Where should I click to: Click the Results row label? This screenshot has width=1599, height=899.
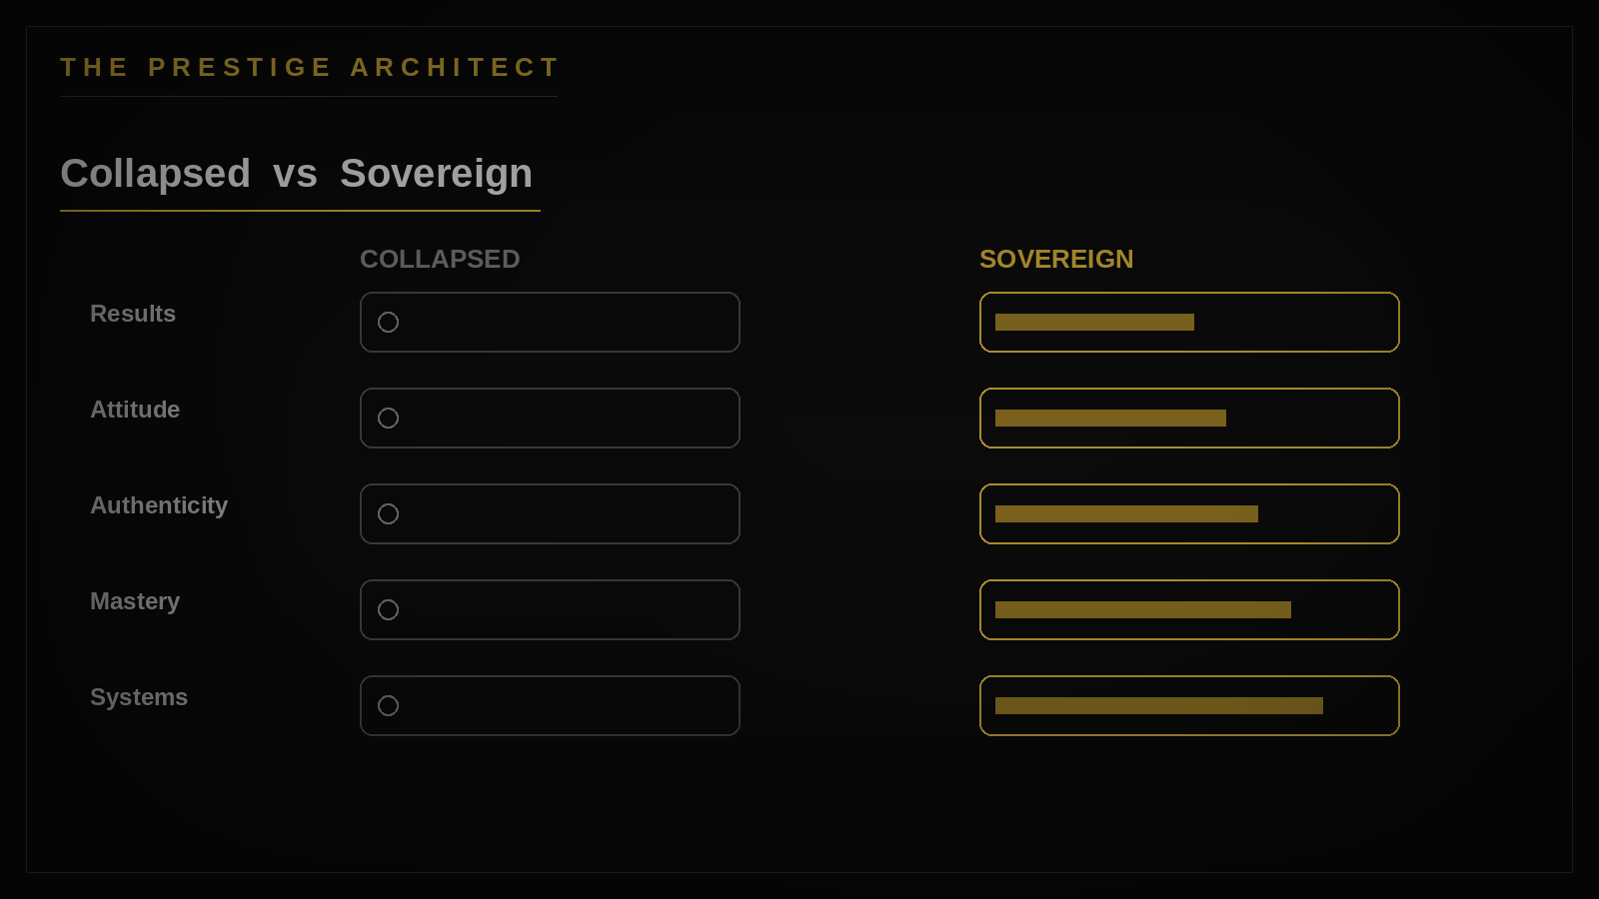tap(133, 314)
